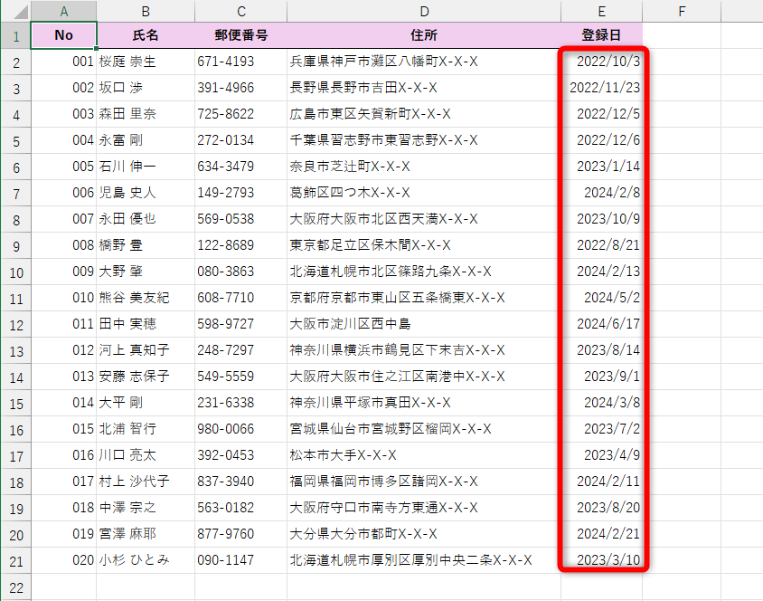This screenshot has height=601, width=763.
Task: Click the name cell 小杉 ひとみ
Action: tap(145, 560)
